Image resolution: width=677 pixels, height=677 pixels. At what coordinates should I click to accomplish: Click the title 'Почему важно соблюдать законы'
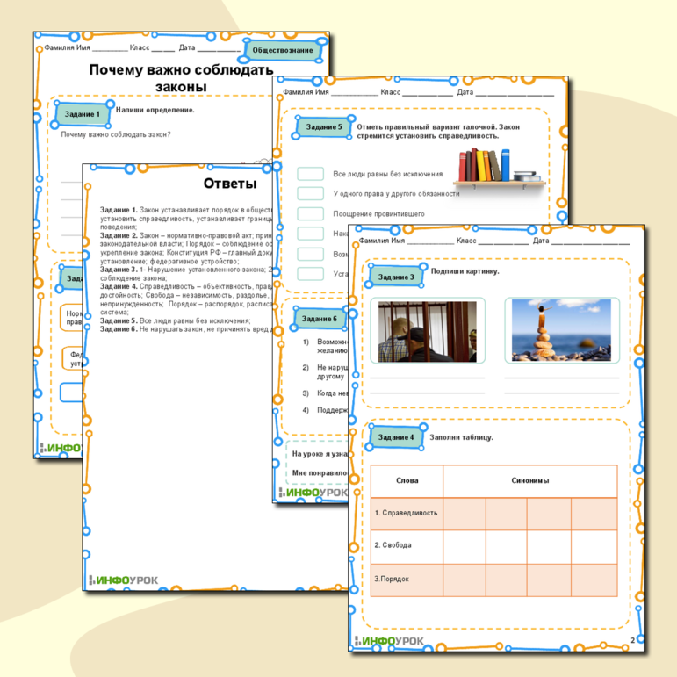(x=181, y=78)
